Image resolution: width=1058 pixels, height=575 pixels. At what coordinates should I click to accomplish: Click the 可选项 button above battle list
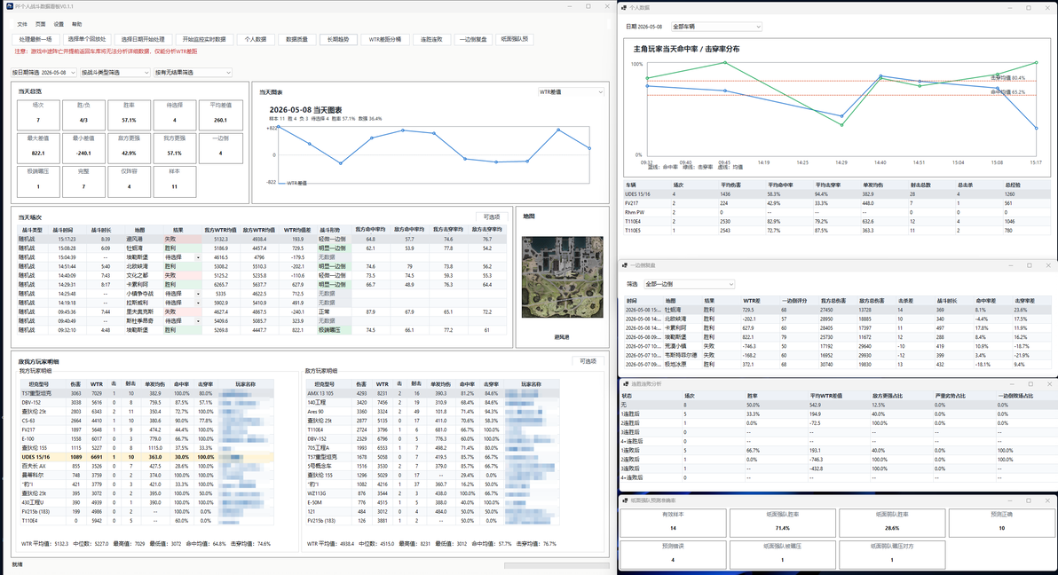492,217
